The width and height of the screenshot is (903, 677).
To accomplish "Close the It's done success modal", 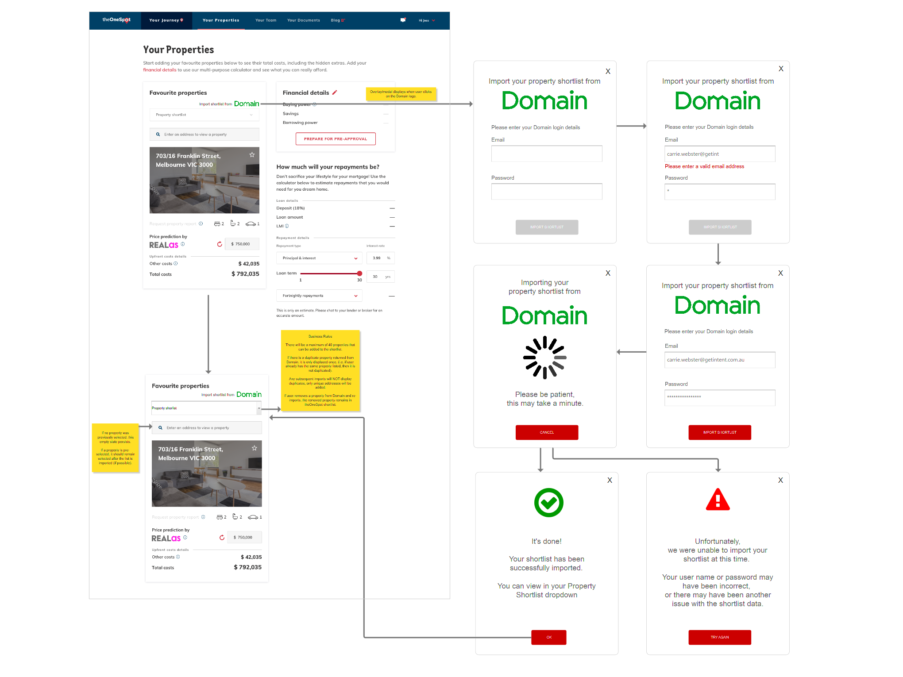I will (610, 480).
